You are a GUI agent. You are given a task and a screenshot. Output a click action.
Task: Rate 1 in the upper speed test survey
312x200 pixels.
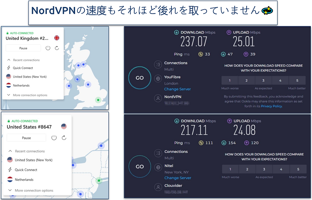[x=230, y=80]
